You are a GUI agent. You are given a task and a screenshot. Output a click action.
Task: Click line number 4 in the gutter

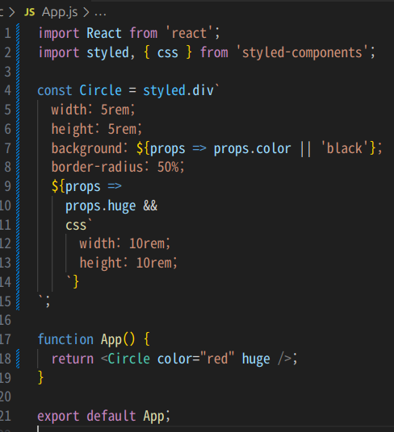[8, 90]
